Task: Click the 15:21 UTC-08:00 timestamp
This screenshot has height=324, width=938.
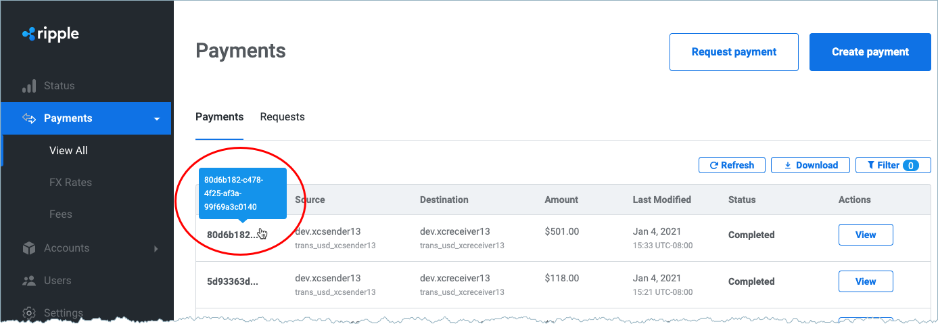Action: tap(663, 292)
